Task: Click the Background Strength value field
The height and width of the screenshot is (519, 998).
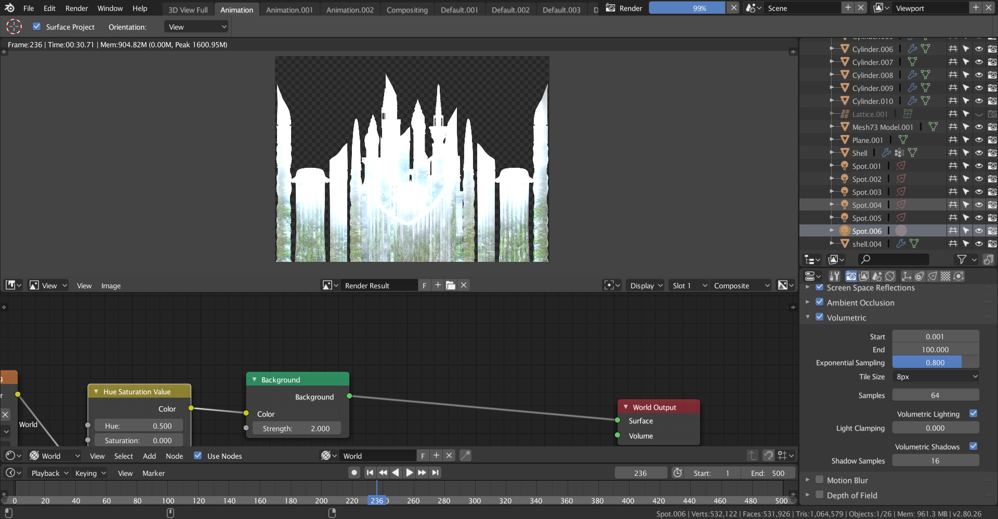Action: pyautogui.click(x=296, y=429)
